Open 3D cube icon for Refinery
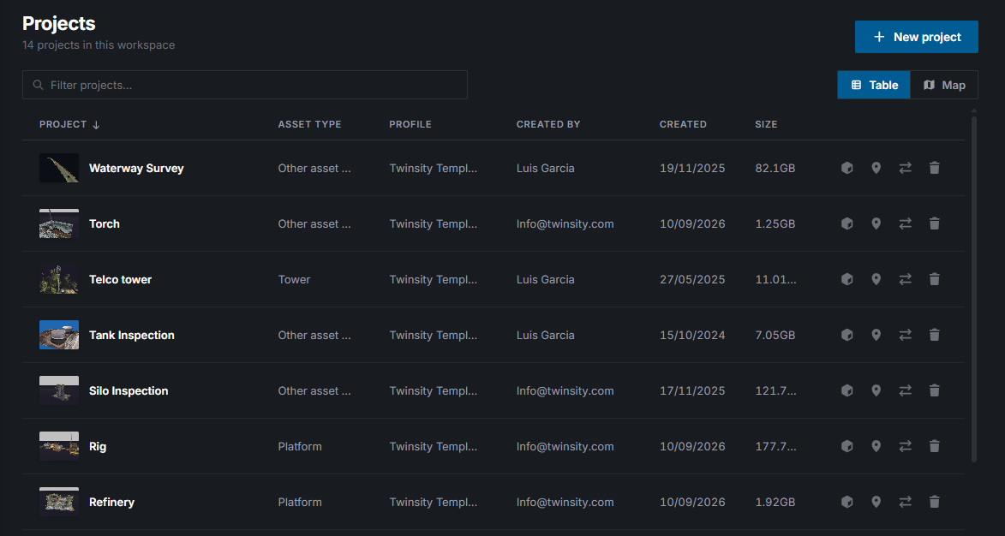Image resolution: width=1005 pixels, height=536 pixels. click(x=846, y=502)
